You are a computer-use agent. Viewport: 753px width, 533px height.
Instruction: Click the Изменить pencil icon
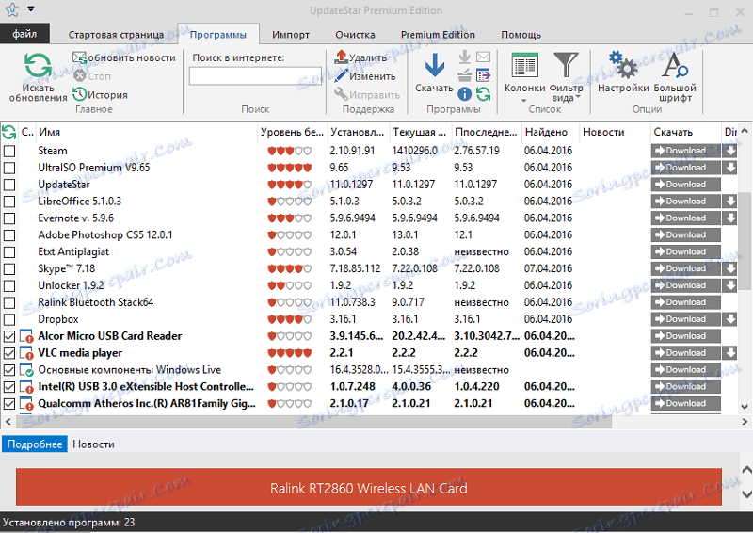point(341,76)
